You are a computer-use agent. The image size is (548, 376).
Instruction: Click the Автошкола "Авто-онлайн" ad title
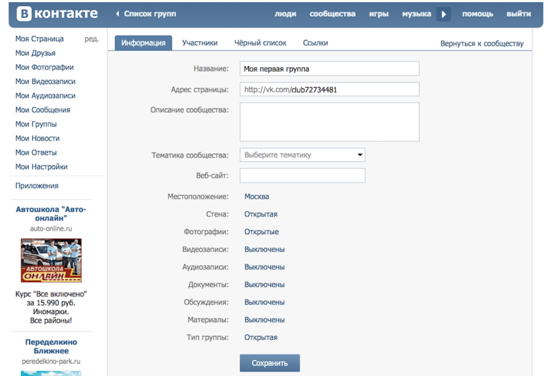pyautogui.click(x=51, y=214)
